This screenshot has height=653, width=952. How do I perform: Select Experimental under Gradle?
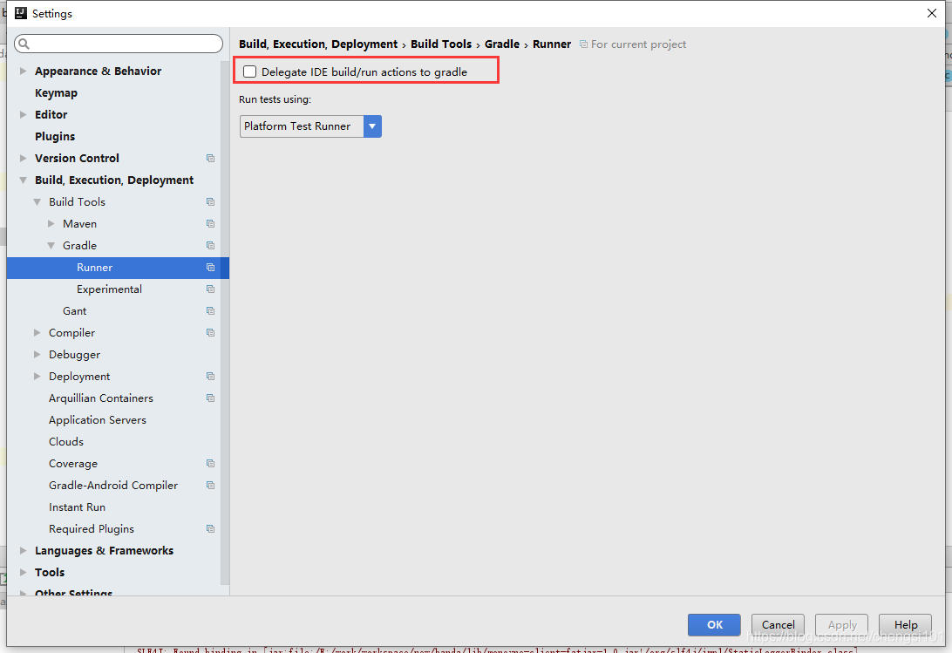click(x=109, y=289)
